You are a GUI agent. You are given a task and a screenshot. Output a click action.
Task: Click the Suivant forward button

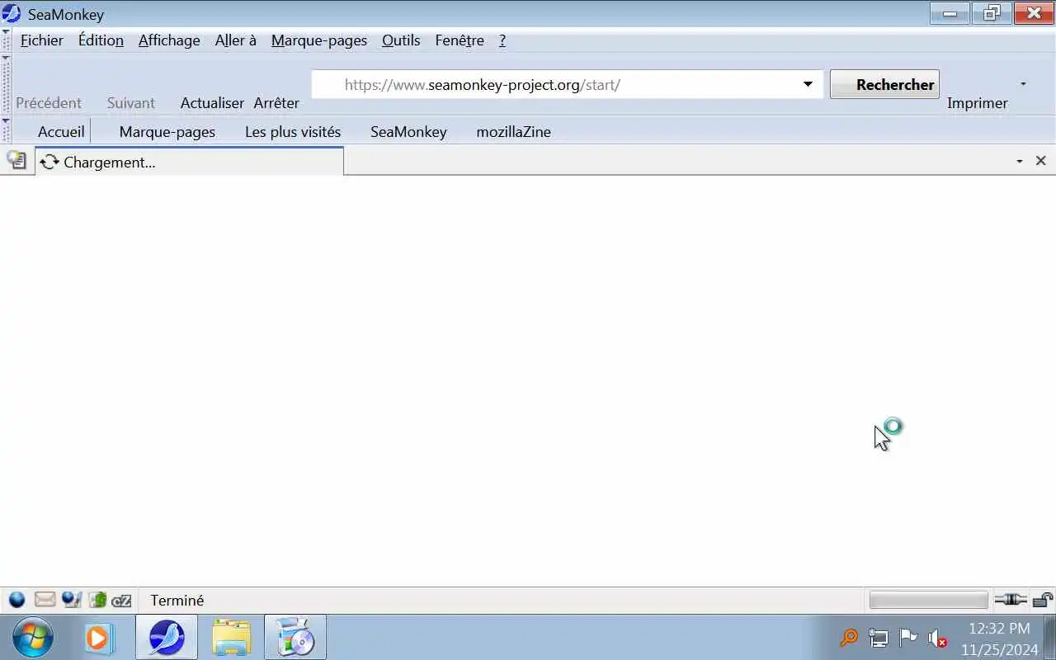point(131,102)
